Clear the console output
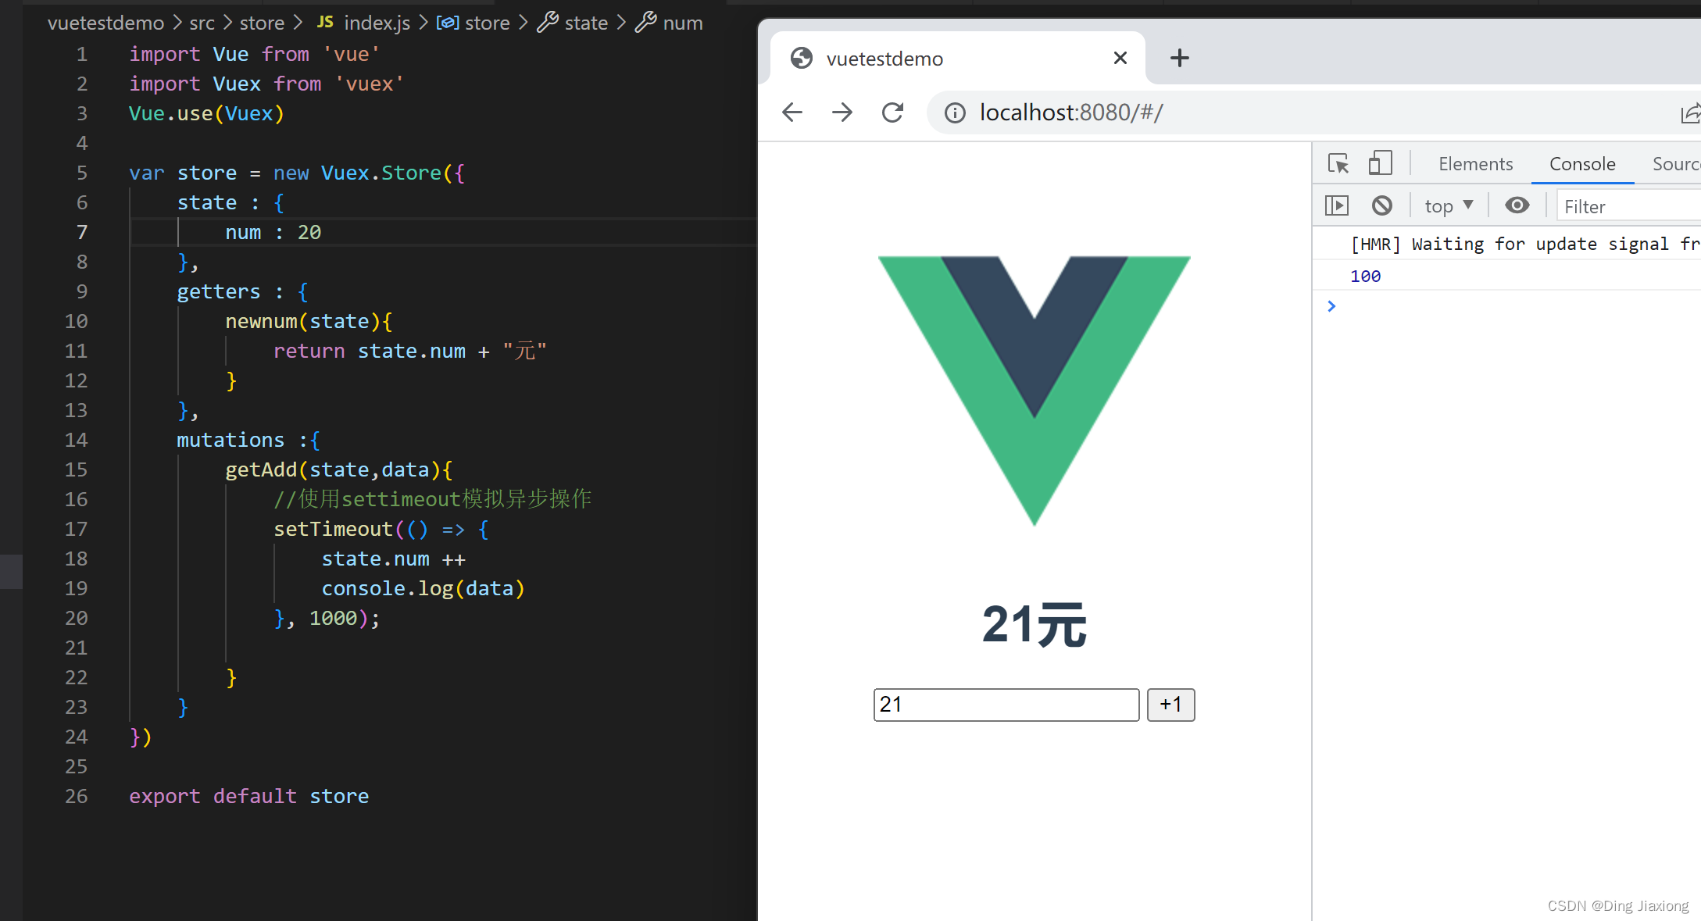 point(1382,205)
